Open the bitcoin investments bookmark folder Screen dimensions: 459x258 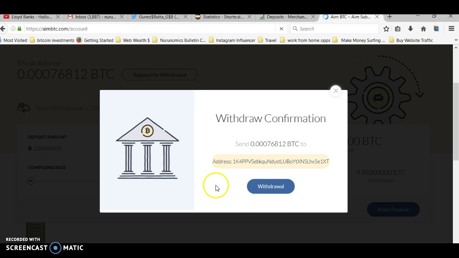[52, 40]
